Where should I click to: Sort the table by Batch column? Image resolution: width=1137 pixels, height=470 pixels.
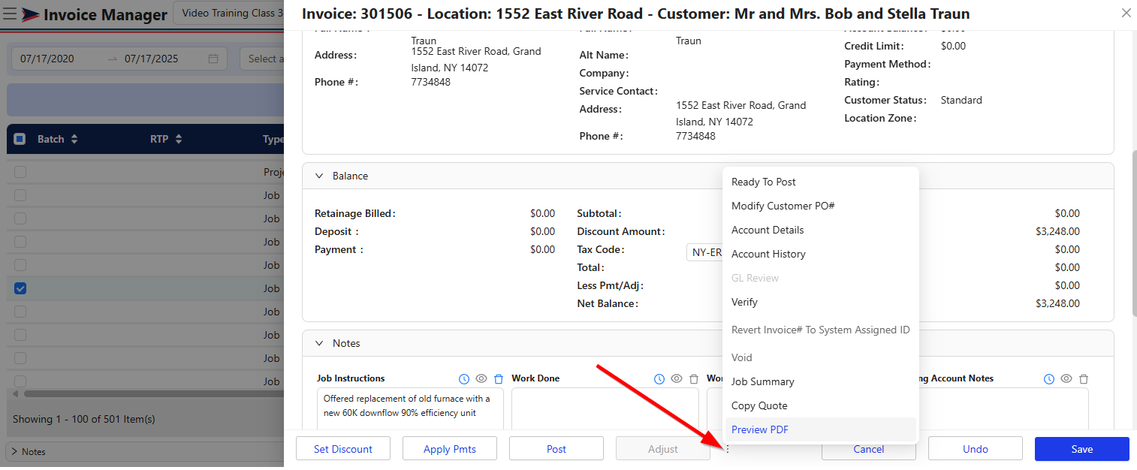tap(74, 140)
